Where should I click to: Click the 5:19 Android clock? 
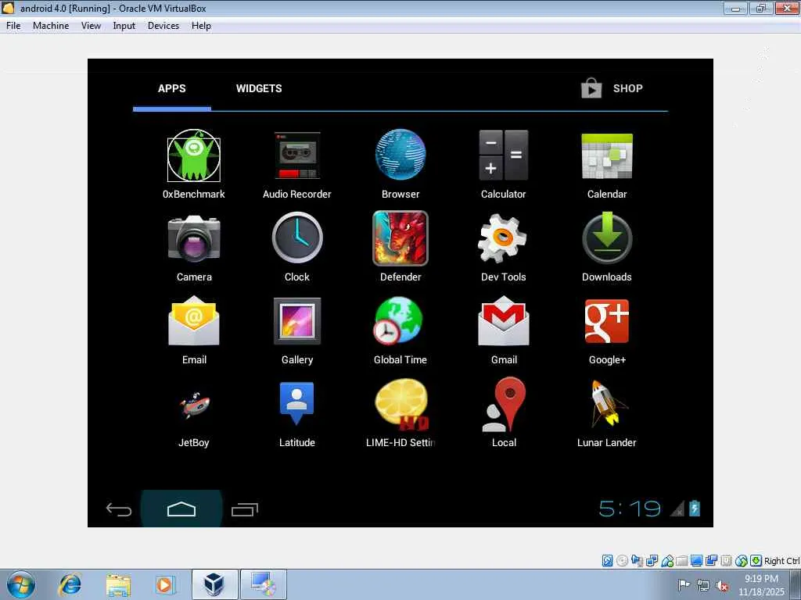(630, 509)
